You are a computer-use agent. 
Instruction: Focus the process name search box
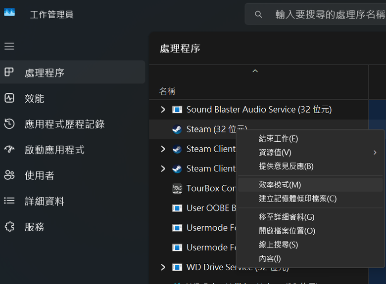pos(315,14)
